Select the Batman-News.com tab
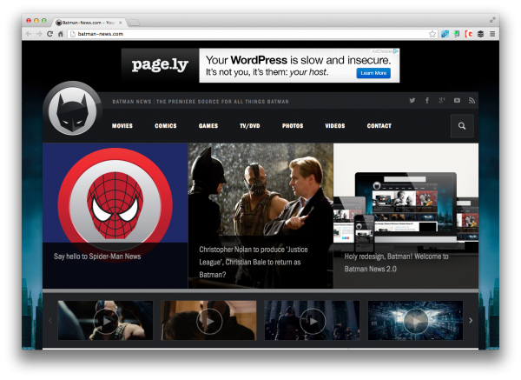Viewport: 521px width, 380px height. pos(88,23)
